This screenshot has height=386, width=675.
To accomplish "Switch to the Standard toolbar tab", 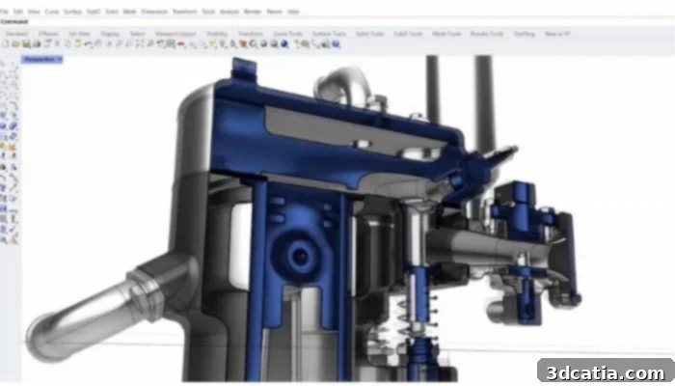I will pyautogui.click(x=16, y=34).
